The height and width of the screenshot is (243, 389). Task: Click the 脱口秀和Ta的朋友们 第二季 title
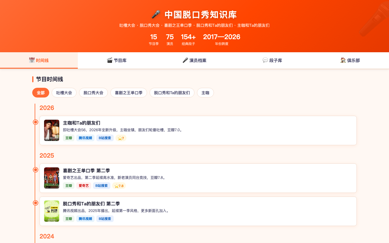point(91,204)
